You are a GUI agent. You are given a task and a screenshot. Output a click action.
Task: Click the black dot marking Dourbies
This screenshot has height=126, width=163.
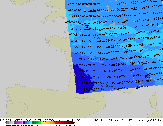click(107, 84)
